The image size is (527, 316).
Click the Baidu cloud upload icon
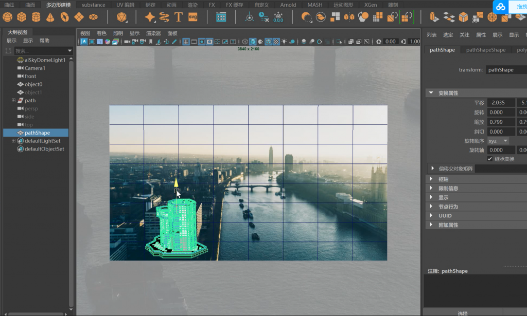500,6
